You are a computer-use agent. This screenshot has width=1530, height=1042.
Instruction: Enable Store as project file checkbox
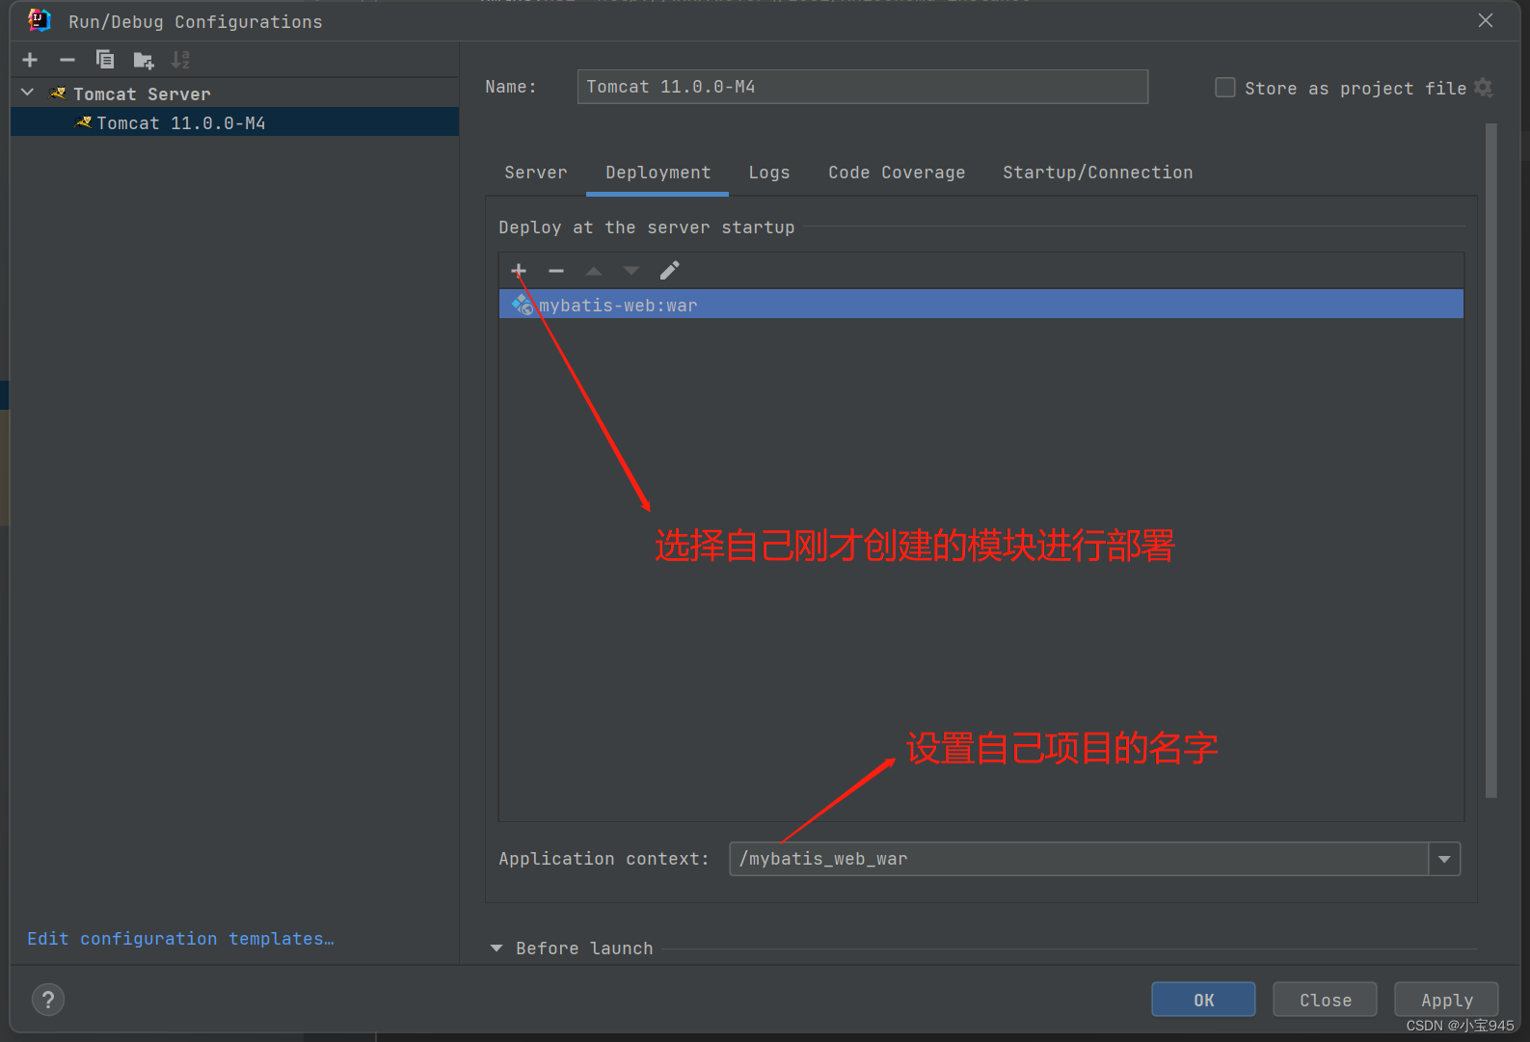point(1224,88)
